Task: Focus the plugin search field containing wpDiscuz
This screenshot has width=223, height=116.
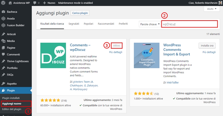Action: click(190, 24)
